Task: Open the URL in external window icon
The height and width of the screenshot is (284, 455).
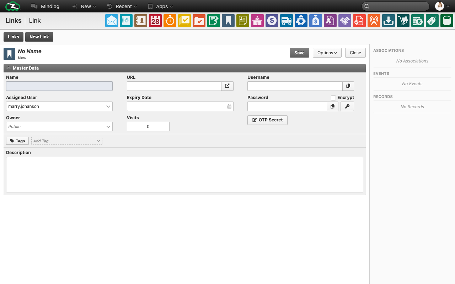Action: tap(227, 86)
